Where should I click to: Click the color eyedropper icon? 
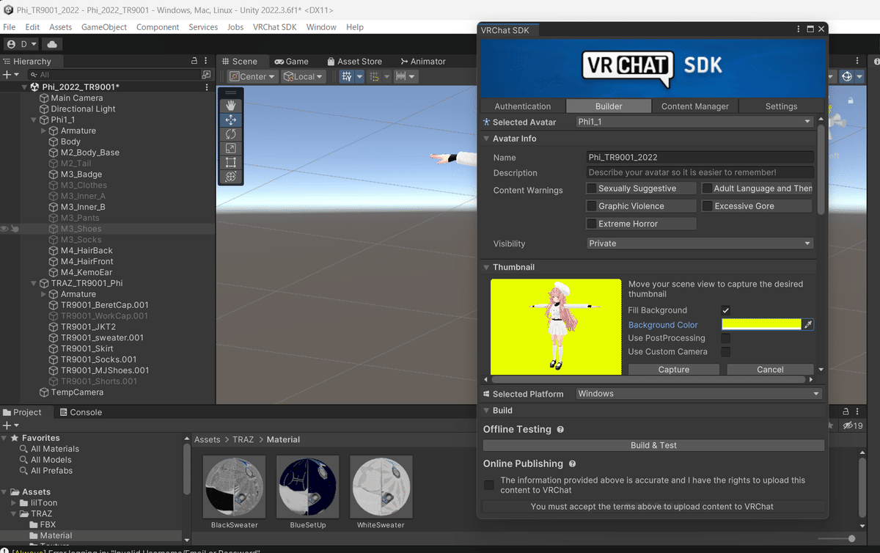(808, 324)
